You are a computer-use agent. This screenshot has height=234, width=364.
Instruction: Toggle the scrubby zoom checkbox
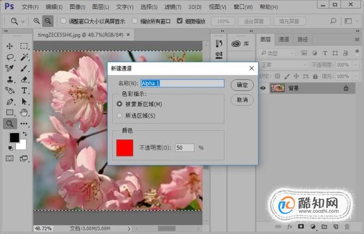180,21
